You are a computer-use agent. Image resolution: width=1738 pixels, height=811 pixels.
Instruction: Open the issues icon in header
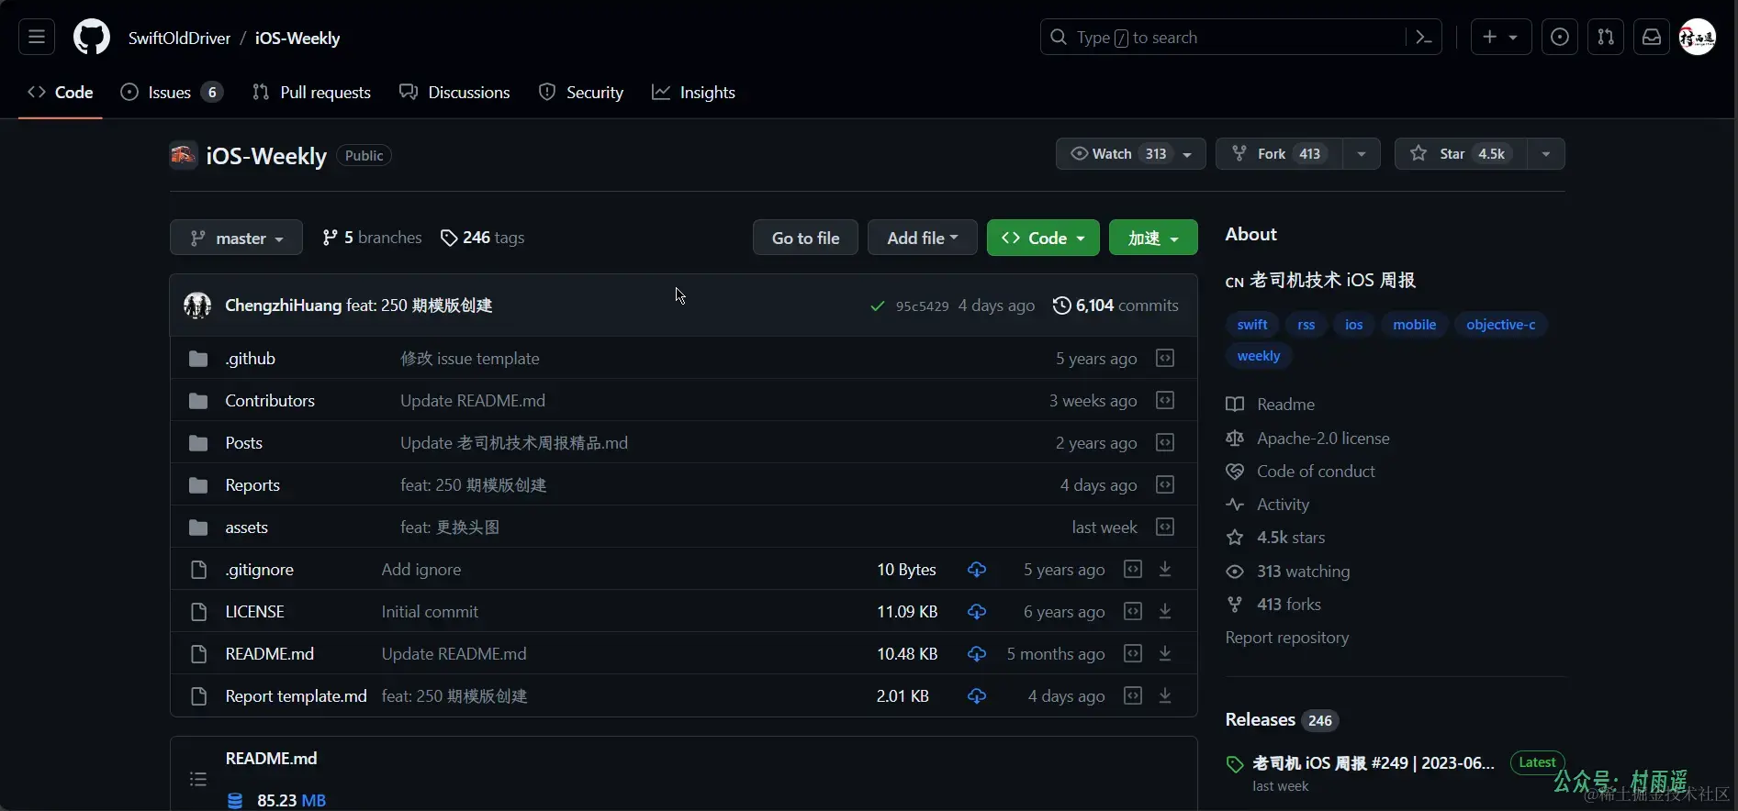tap(1560, 38)
